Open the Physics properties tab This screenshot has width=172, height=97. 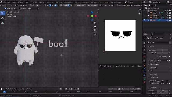click(144, 72)
